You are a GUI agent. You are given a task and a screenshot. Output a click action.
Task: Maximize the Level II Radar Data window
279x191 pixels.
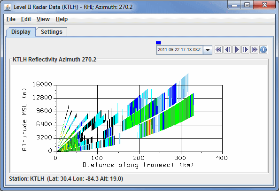click(247, 5)
